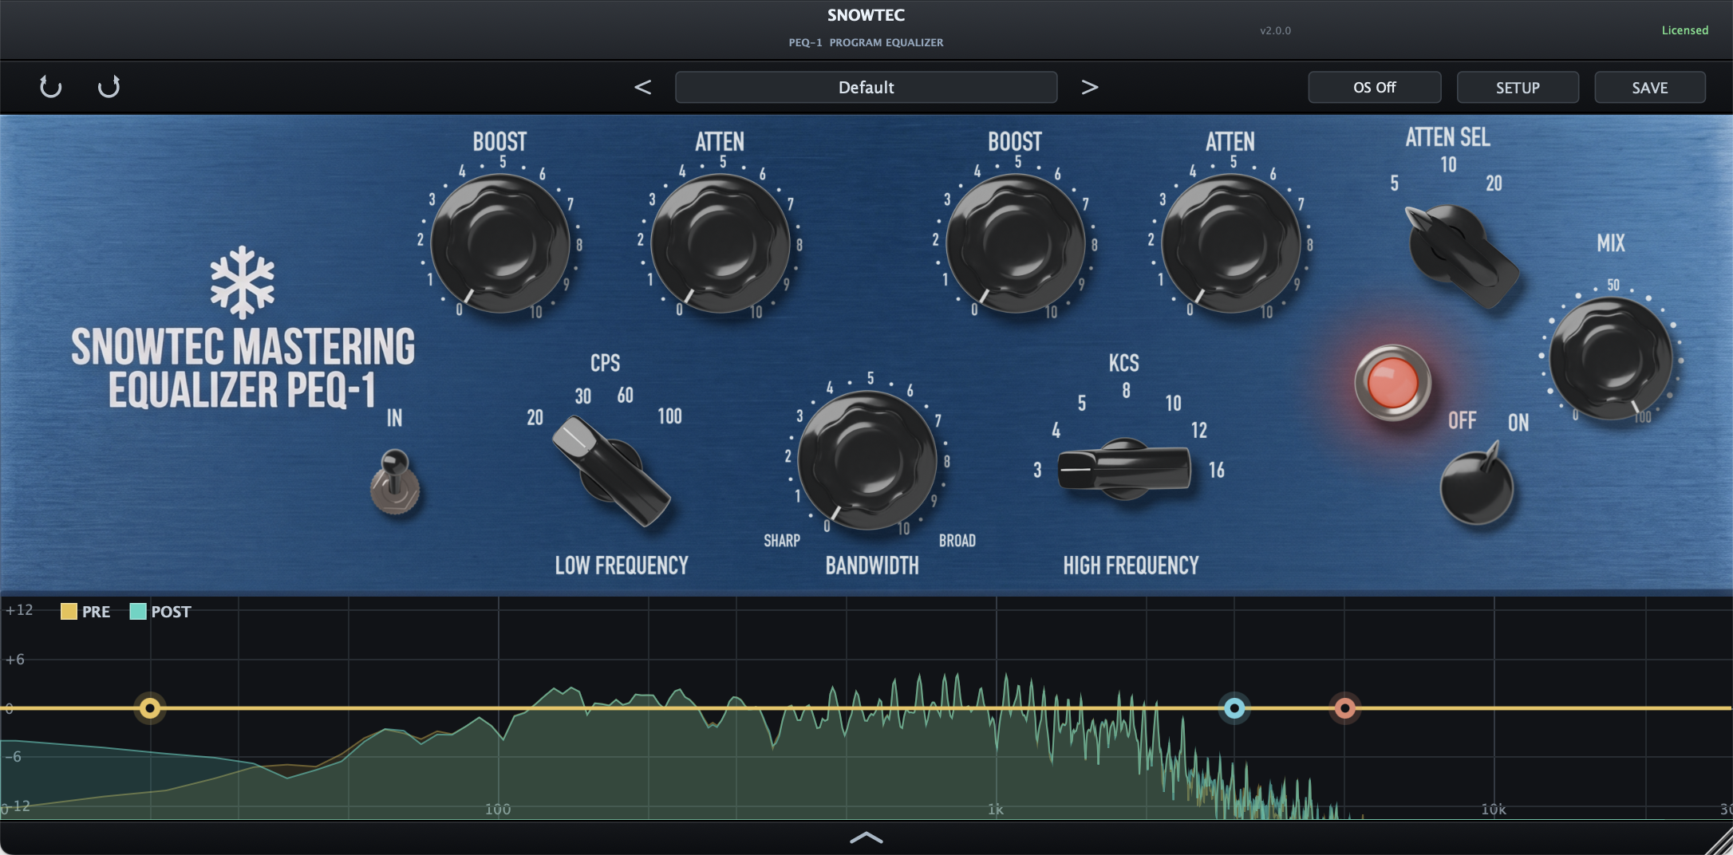The height and width of the screenshot is (855, 1733).
Task: Toggle the OS Off oversampling button
Action: click(x=1374, y=87)
